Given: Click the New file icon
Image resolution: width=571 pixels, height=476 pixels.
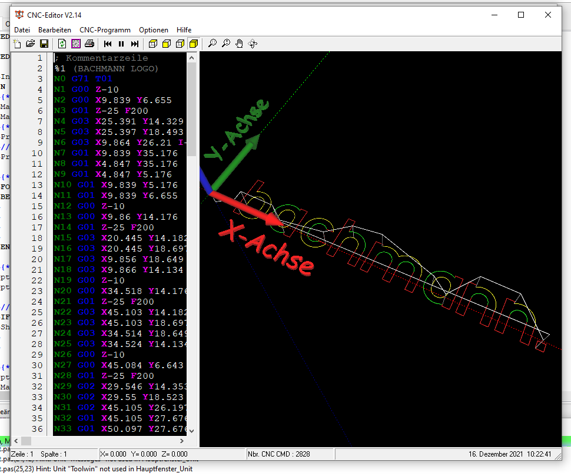Looking at the screenshot, I should point(17,44).
